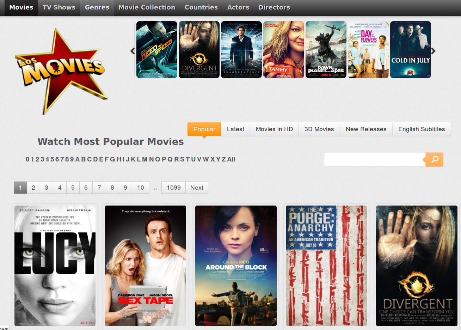Click the Next page button
Image resolution: width=461 pixels, height=330 pixels.
click(197, 188)
